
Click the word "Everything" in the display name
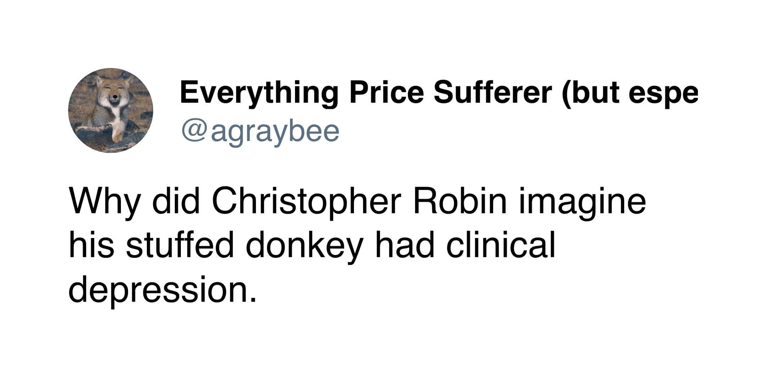click(x=259, y=93)
